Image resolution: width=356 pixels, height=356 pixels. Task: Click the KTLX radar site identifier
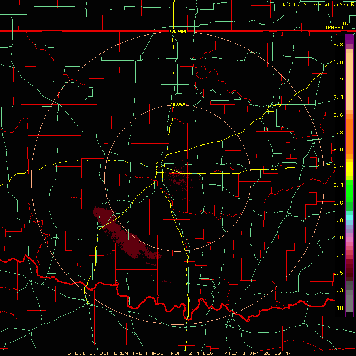231,353
